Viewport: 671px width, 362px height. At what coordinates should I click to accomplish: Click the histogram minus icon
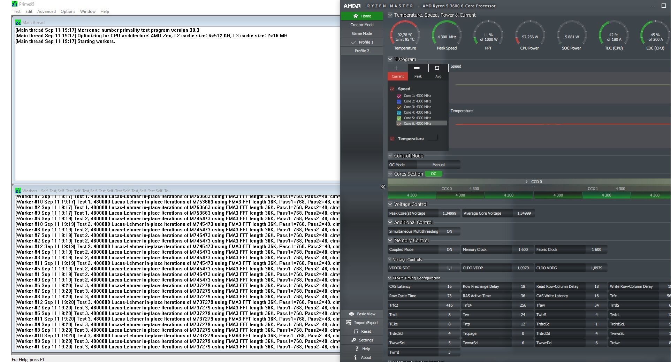point(417,68)
